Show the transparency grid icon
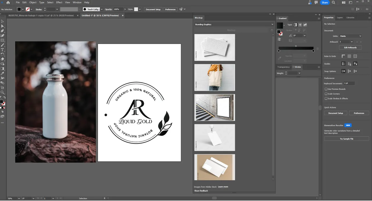Viewport: 372px width, 201px height. 355,56
